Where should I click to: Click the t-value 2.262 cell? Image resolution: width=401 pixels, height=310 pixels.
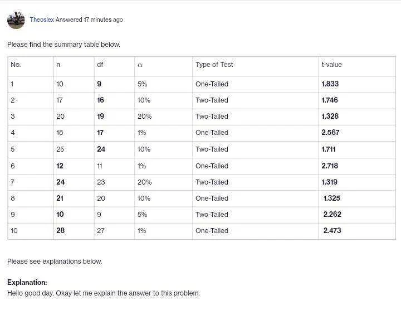(x=357, y=215)
